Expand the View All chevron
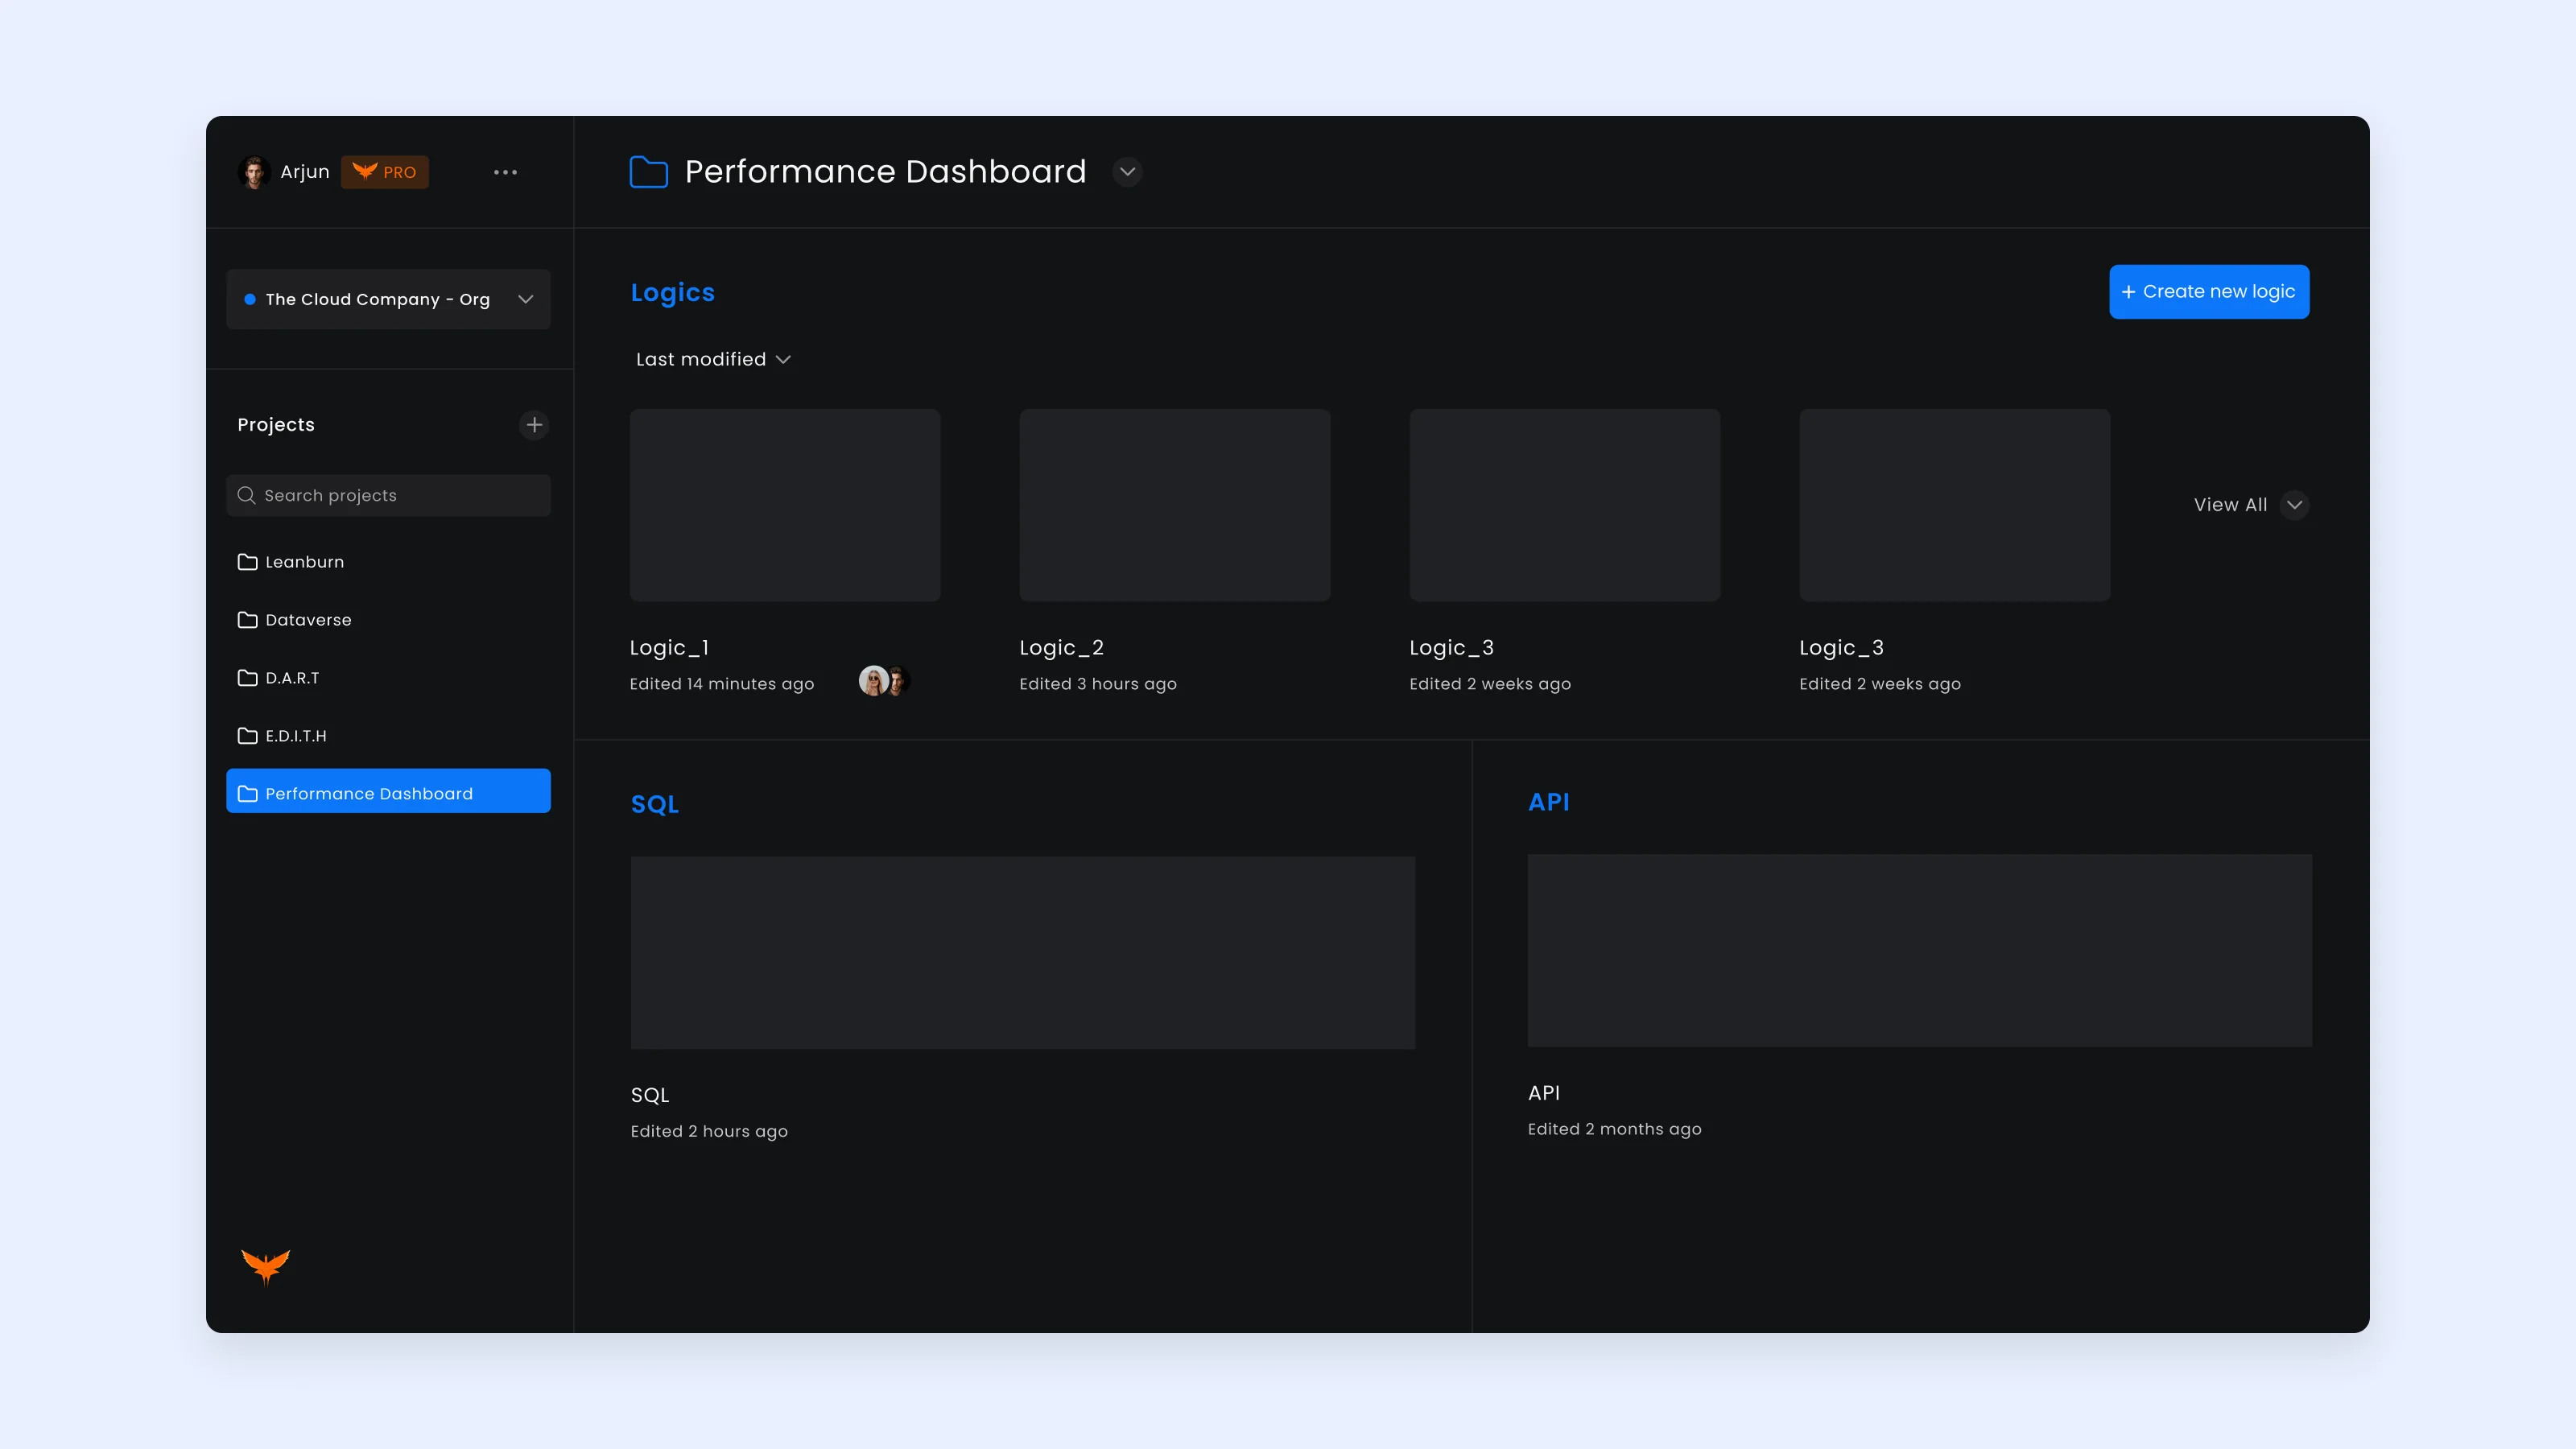Screen dimensions: 2576x1449 2295,505
